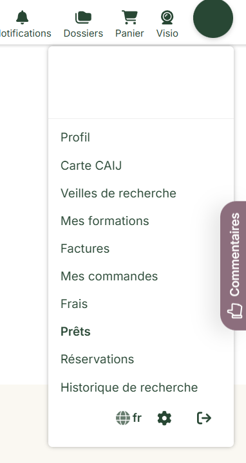Click the dark green profile avatar
Image resolution: width=246 pixels, height=463 pixels.
point(213,18)
